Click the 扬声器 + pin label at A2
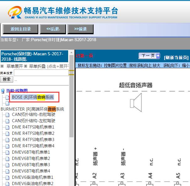Screen dimensions: 190x186 pos(95,156)
